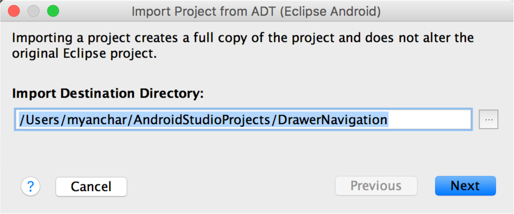Click the Cancel button
This screenshot has height=214, width=514.
click(91, 186)
